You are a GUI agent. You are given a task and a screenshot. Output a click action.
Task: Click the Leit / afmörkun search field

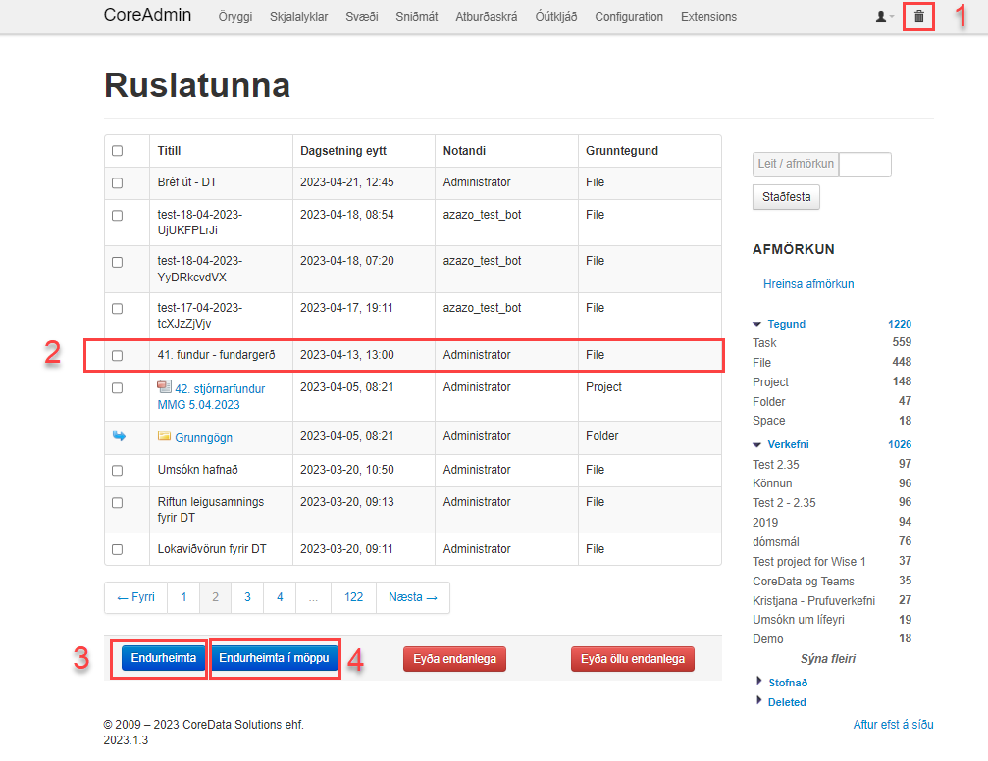864,164
